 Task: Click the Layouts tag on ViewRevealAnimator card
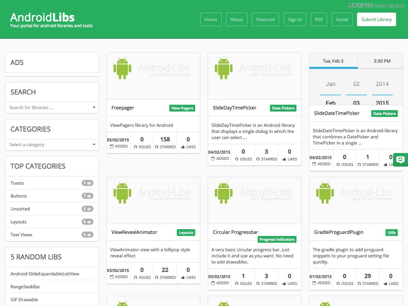186,233
